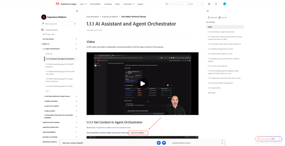
Task: Open the AEP & Apps Labs link
Action: [49, 34]
